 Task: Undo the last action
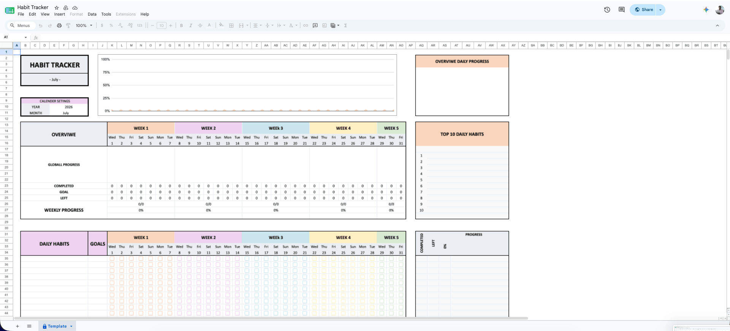coord(41,25)
